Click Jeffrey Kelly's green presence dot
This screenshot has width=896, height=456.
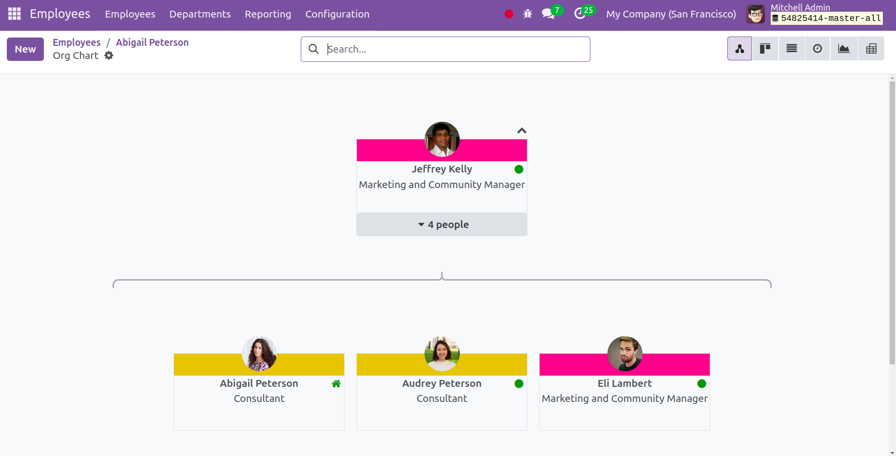tap(519, 169)
